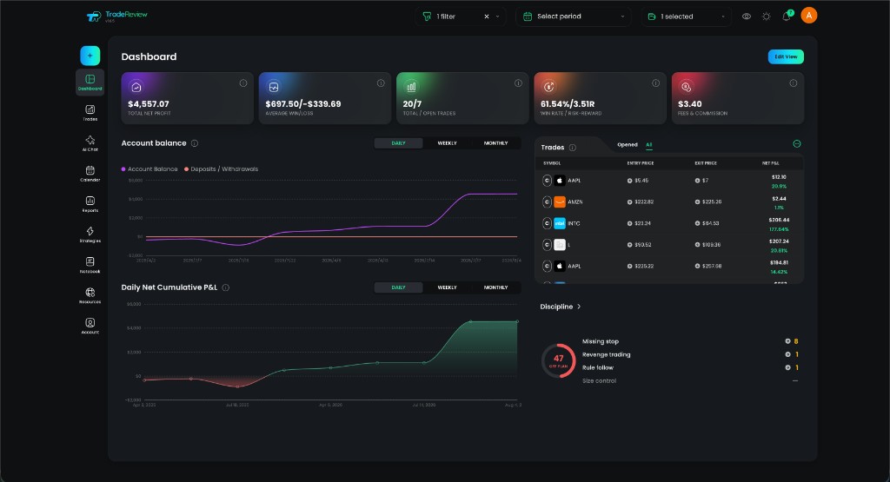Go to Calendar in the sidebar
890x482 pixels.
pos(90,174)
